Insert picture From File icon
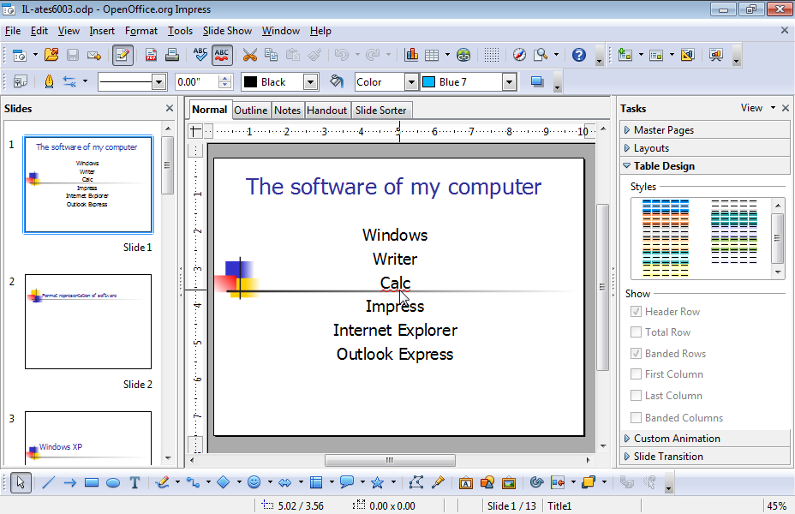795x514 pixels. pos(509,482)
